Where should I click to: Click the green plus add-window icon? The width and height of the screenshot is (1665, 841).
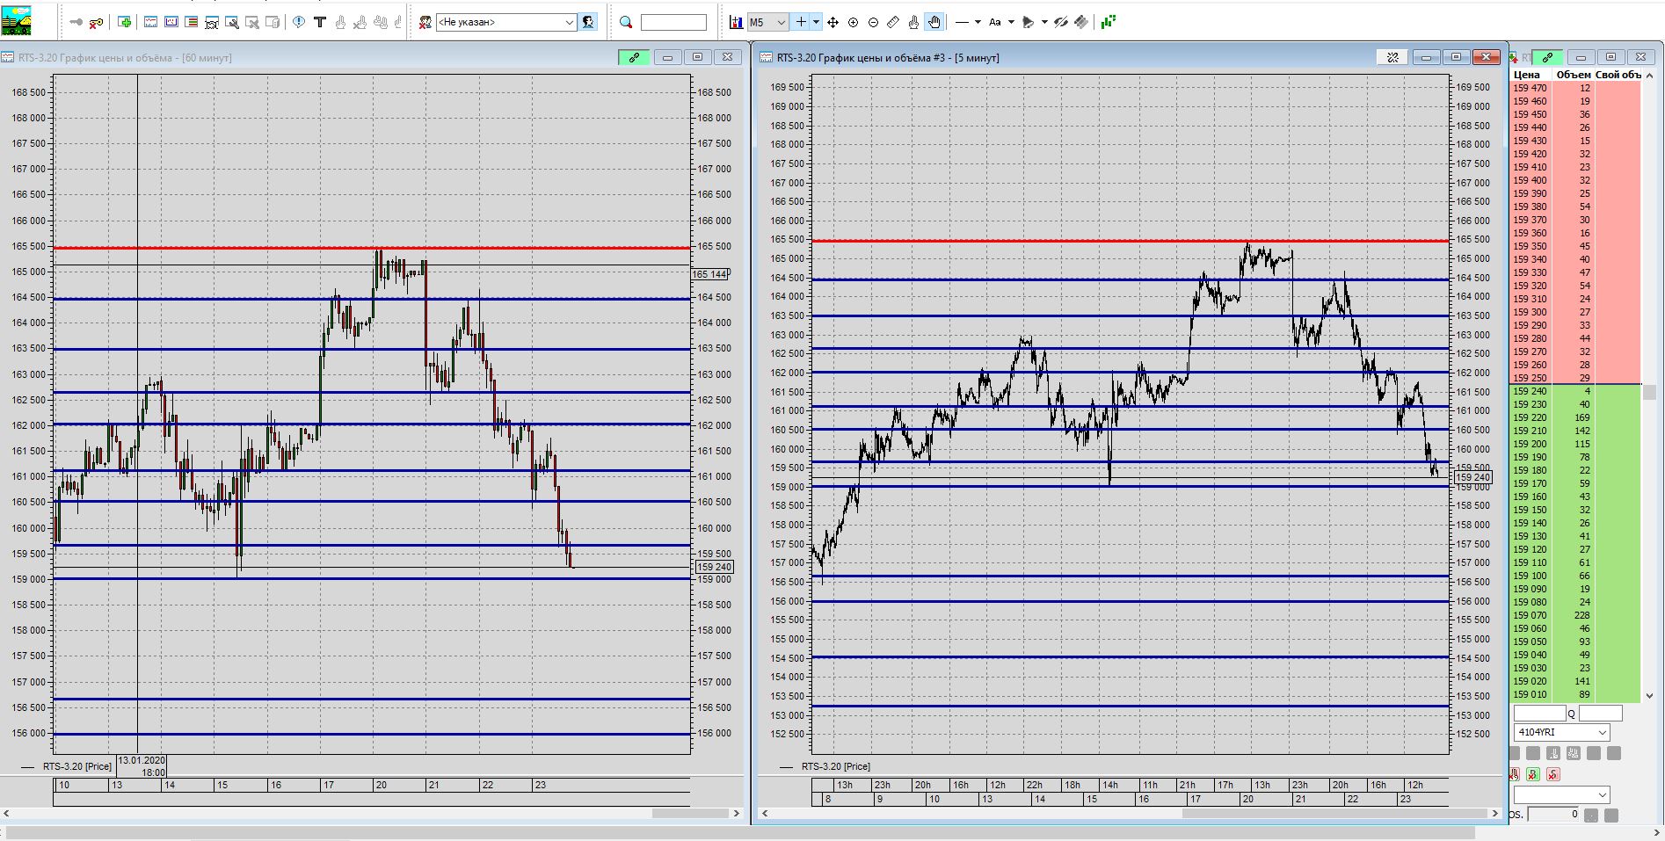[x=125, y=22]
